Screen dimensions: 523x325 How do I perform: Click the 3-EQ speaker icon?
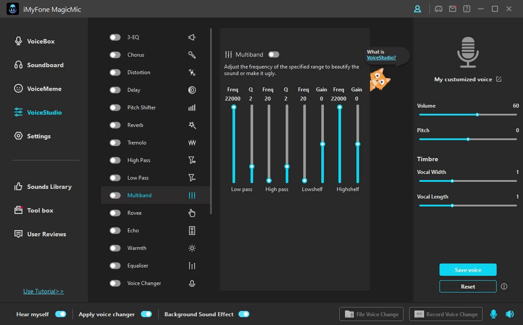click(192, 37)
